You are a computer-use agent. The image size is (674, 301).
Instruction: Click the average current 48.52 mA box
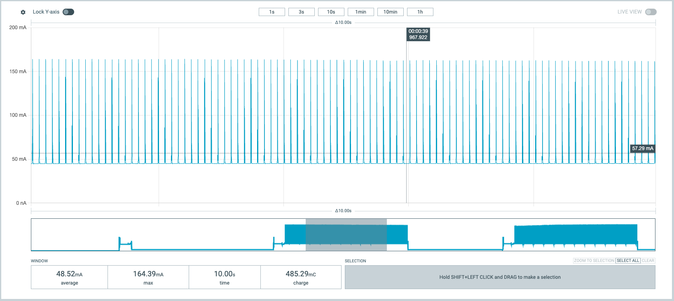[x=69, y=277]
